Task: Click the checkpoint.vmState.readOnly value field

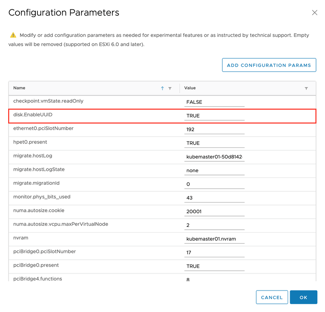Action: click(x=214, y=102)
